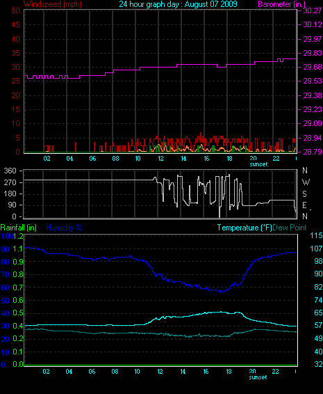This screenshot has width=323, height=394.
Task: Click the 115 temperature scale value
Action: coord(316,235)
